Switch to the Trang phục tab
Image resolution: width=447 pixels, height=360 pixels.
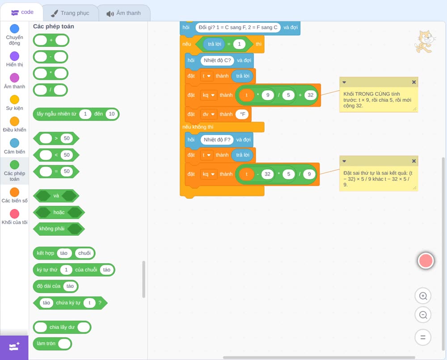tap(70, 13)
